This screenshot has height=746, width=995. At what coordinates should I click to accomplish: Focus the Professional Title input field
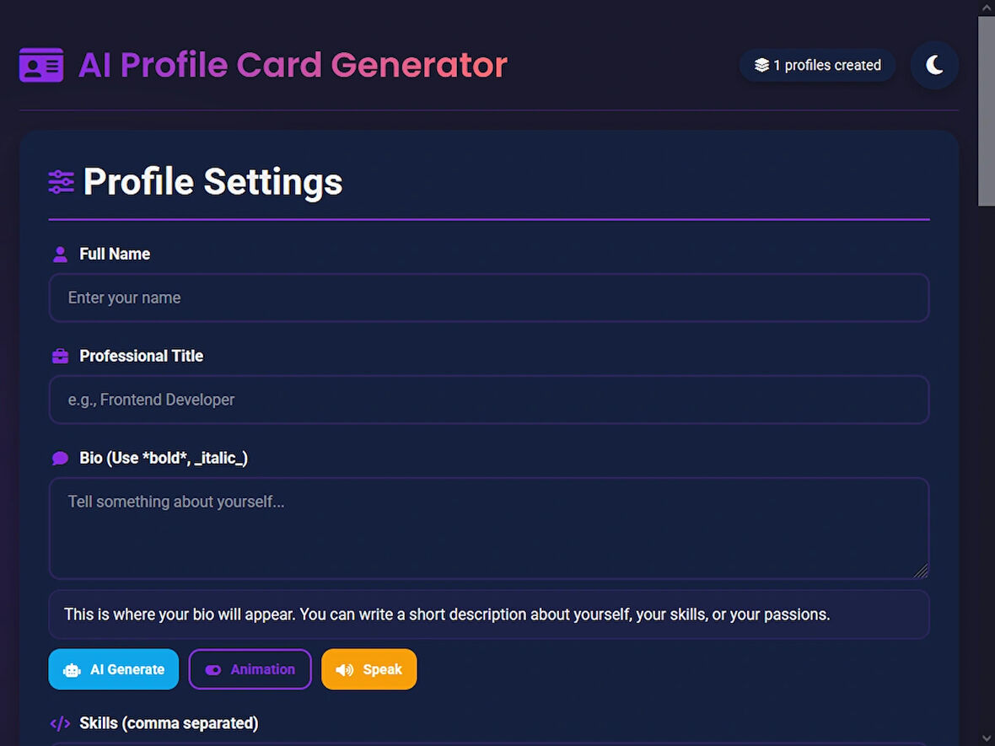tap(489, 400)
